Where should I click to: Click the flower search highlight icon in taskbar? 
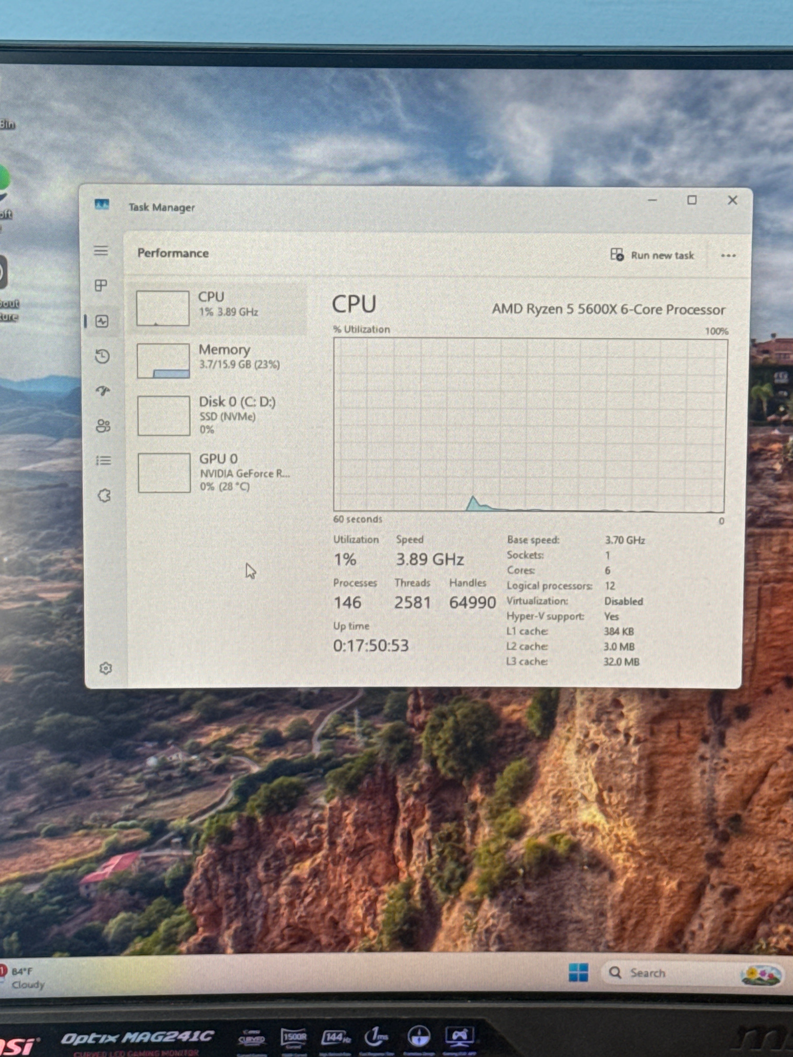point(762,975)
